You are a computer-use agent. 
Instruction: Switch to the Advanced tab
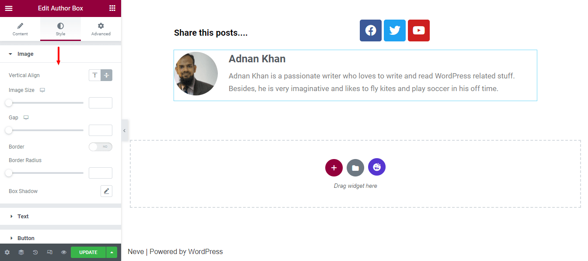pos(101,29)
